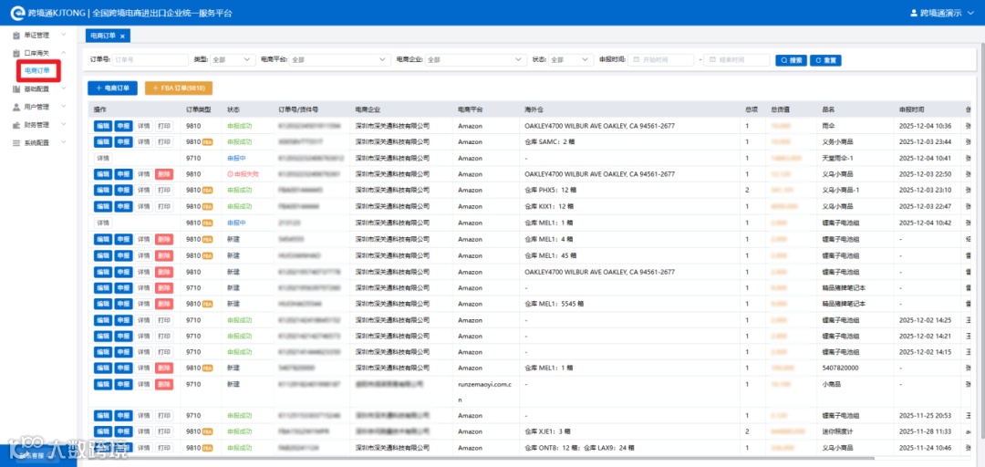The height and width of the screenshot is (467, 985).
Task: Click the 跨境通KJTONG logo icon
Action: click(17, 13)
